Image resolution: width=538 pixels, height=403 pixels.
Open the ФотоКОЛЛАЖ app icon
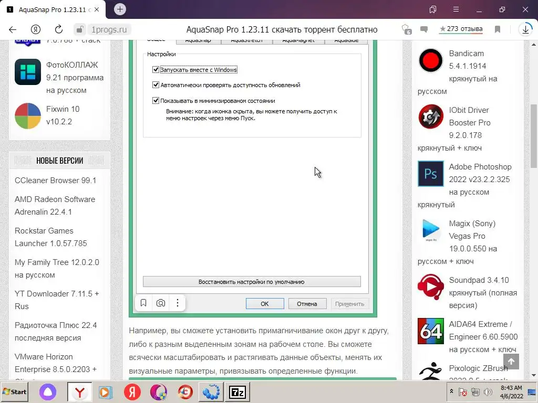click(x=28, y=71)
